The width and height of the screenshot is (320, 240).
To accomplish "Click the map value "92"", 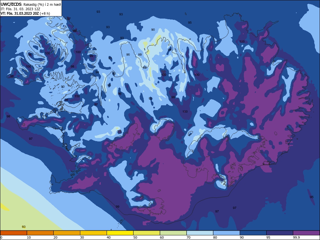I will coord(150,99).
